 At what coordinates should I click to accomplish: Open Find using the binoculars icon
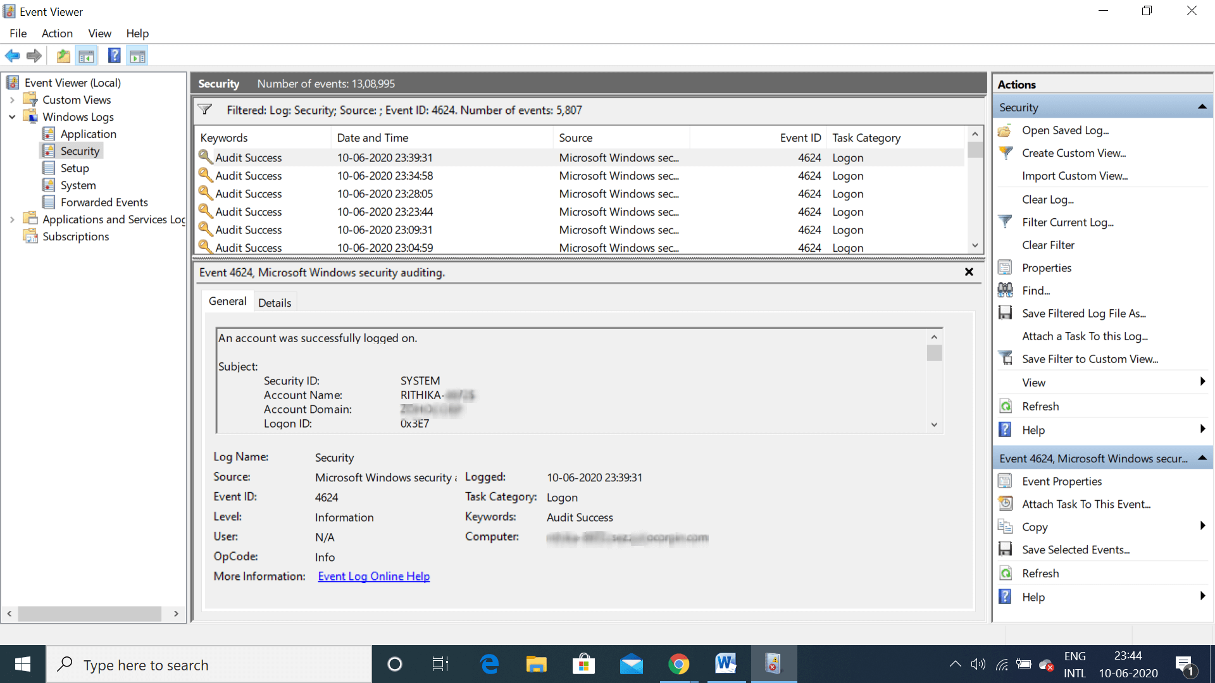pyautogui.click(x=1006, y=290)
